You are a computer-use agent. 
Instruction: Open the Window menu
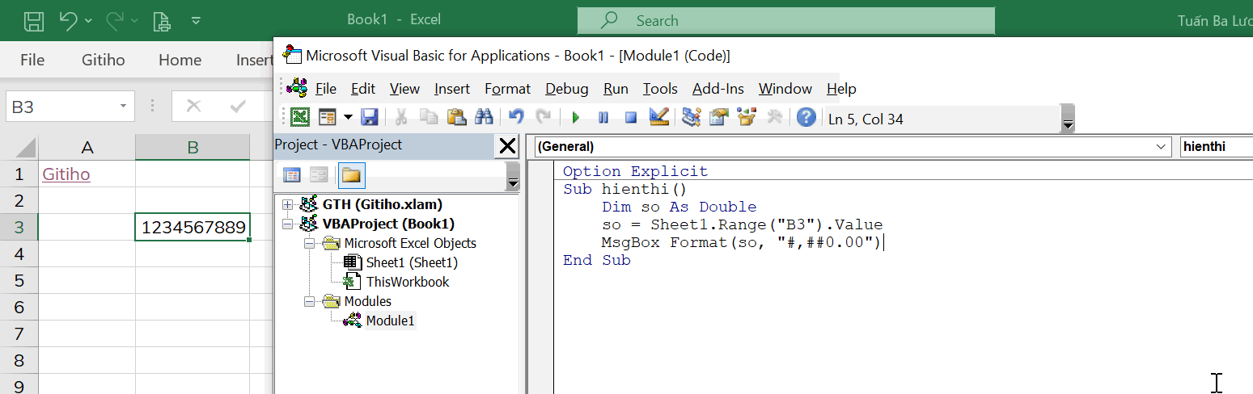[785, 89]
